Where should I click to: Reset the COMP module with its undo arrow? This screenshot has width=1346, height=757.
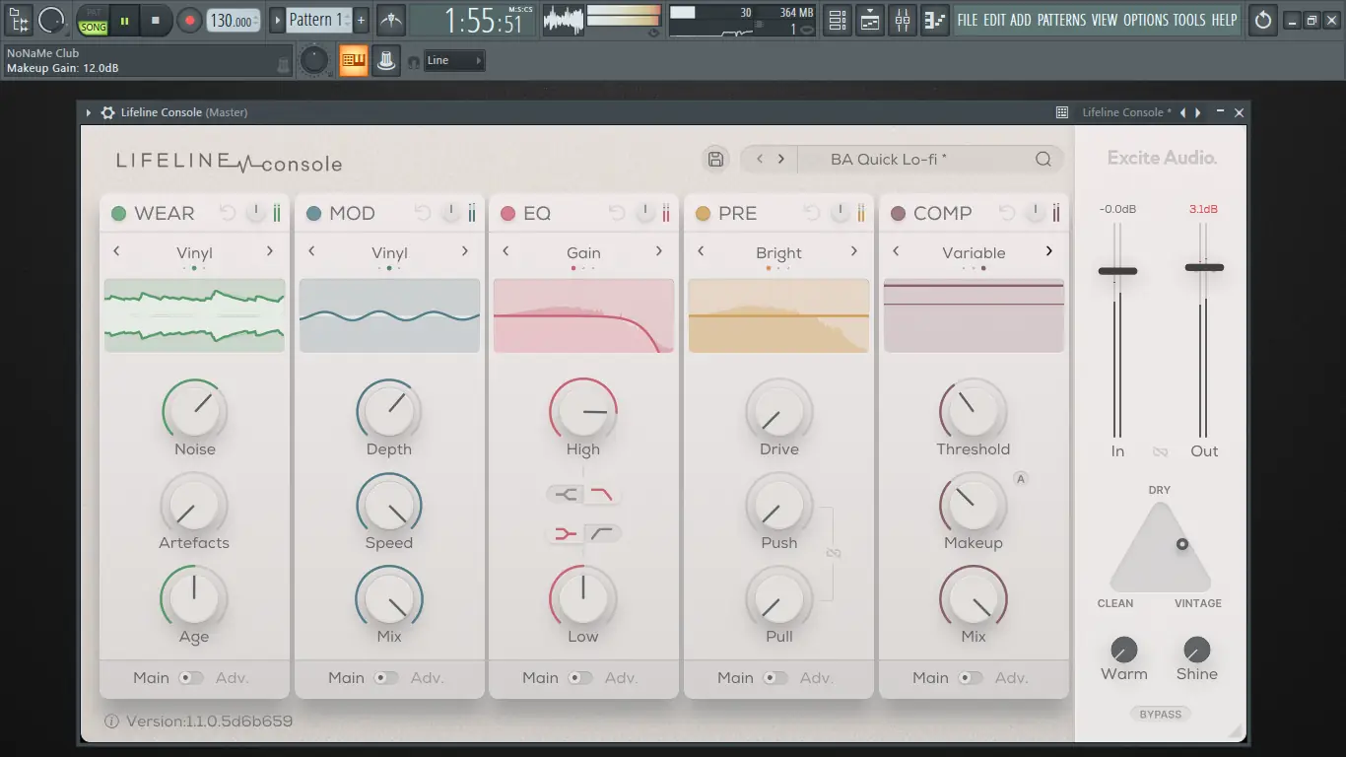1007,213
